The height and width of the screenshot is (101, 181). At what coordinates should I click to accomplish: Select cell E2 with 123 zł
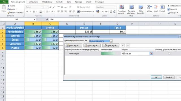tap(84, 32)
